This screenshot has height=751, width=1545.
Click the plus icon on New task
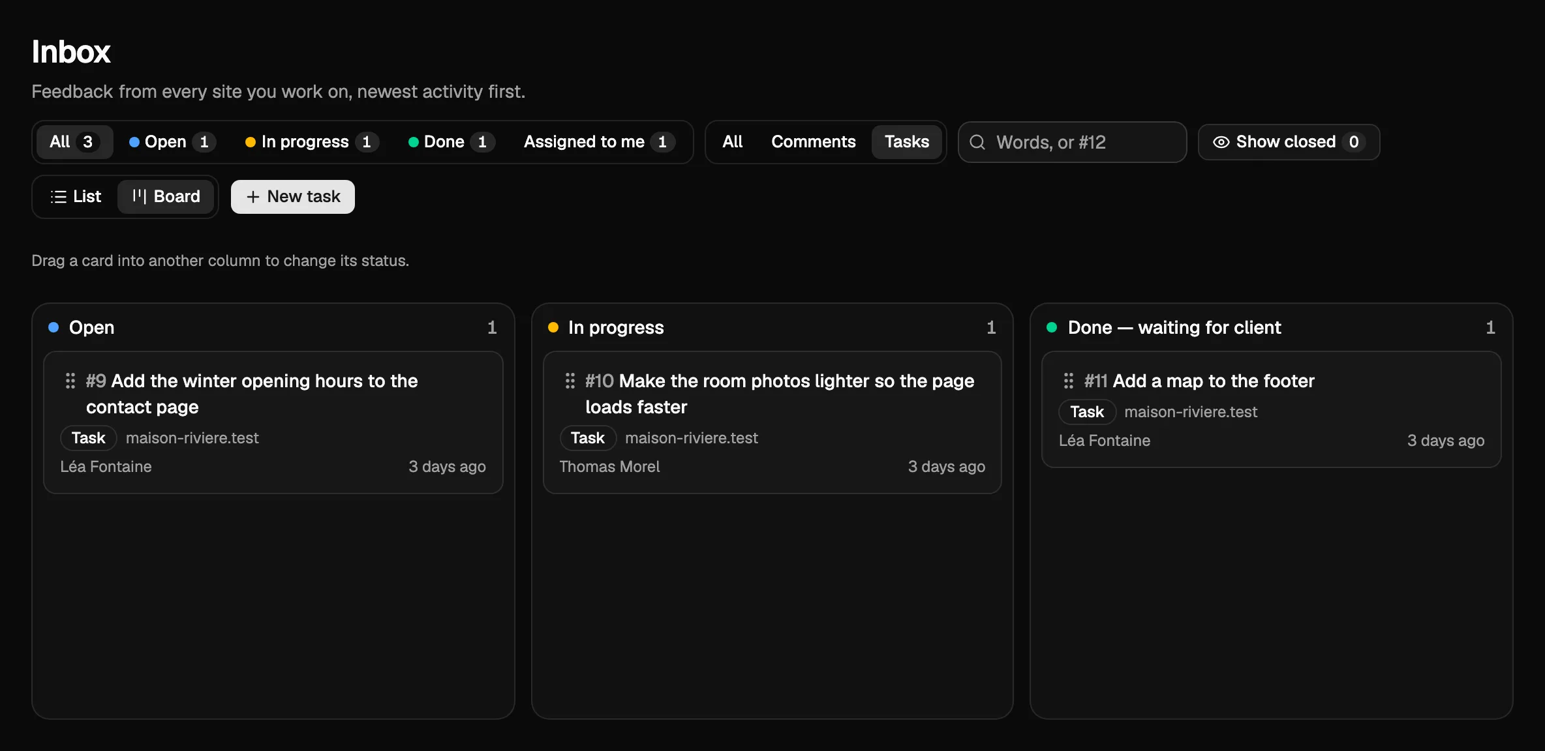coord(253,197)
